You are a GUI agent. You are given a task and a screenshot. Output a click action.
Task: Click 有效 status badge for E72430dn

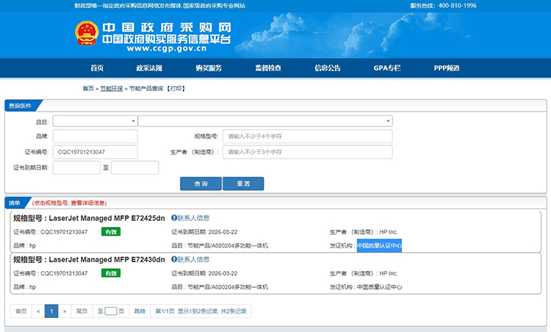pyautogui.click(x=111, y=273)
